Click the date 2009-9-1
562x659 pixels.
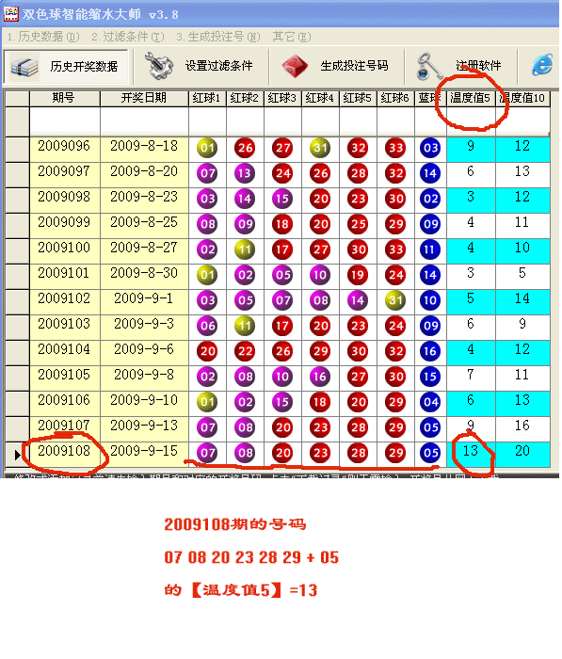pyautogui.click(x=144, y=299)
